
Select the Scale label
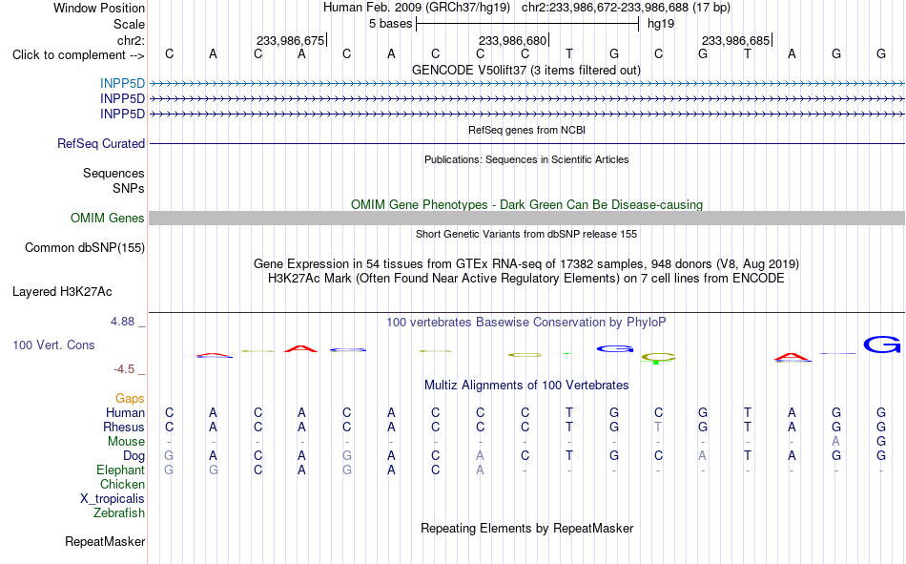130,24
